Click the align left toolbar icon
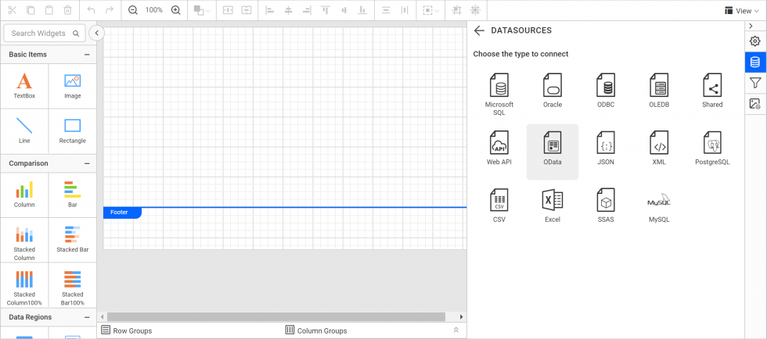Viewport: 767px width, 339px height. pyautogui.click(x=269, y=10)
